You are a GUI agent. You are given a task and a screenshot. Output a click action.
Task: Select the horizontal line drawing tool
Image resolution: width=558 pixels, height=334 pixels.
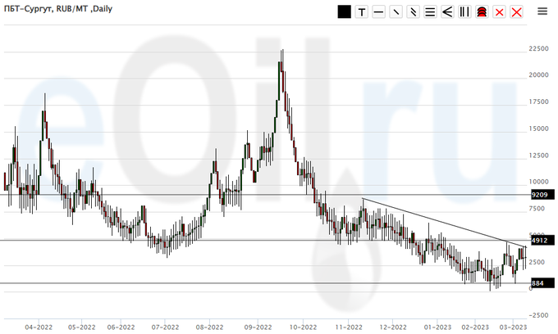378,12
